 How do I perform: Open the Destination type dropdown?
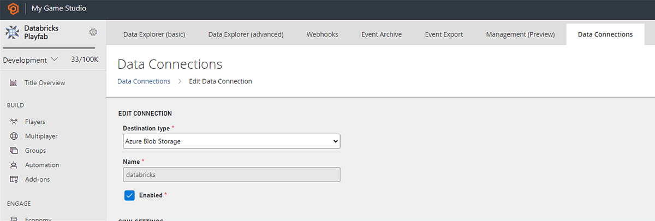click(x=231, y=141)
